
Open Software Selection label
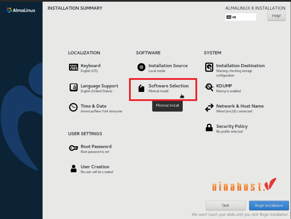(x=169, y=86)
